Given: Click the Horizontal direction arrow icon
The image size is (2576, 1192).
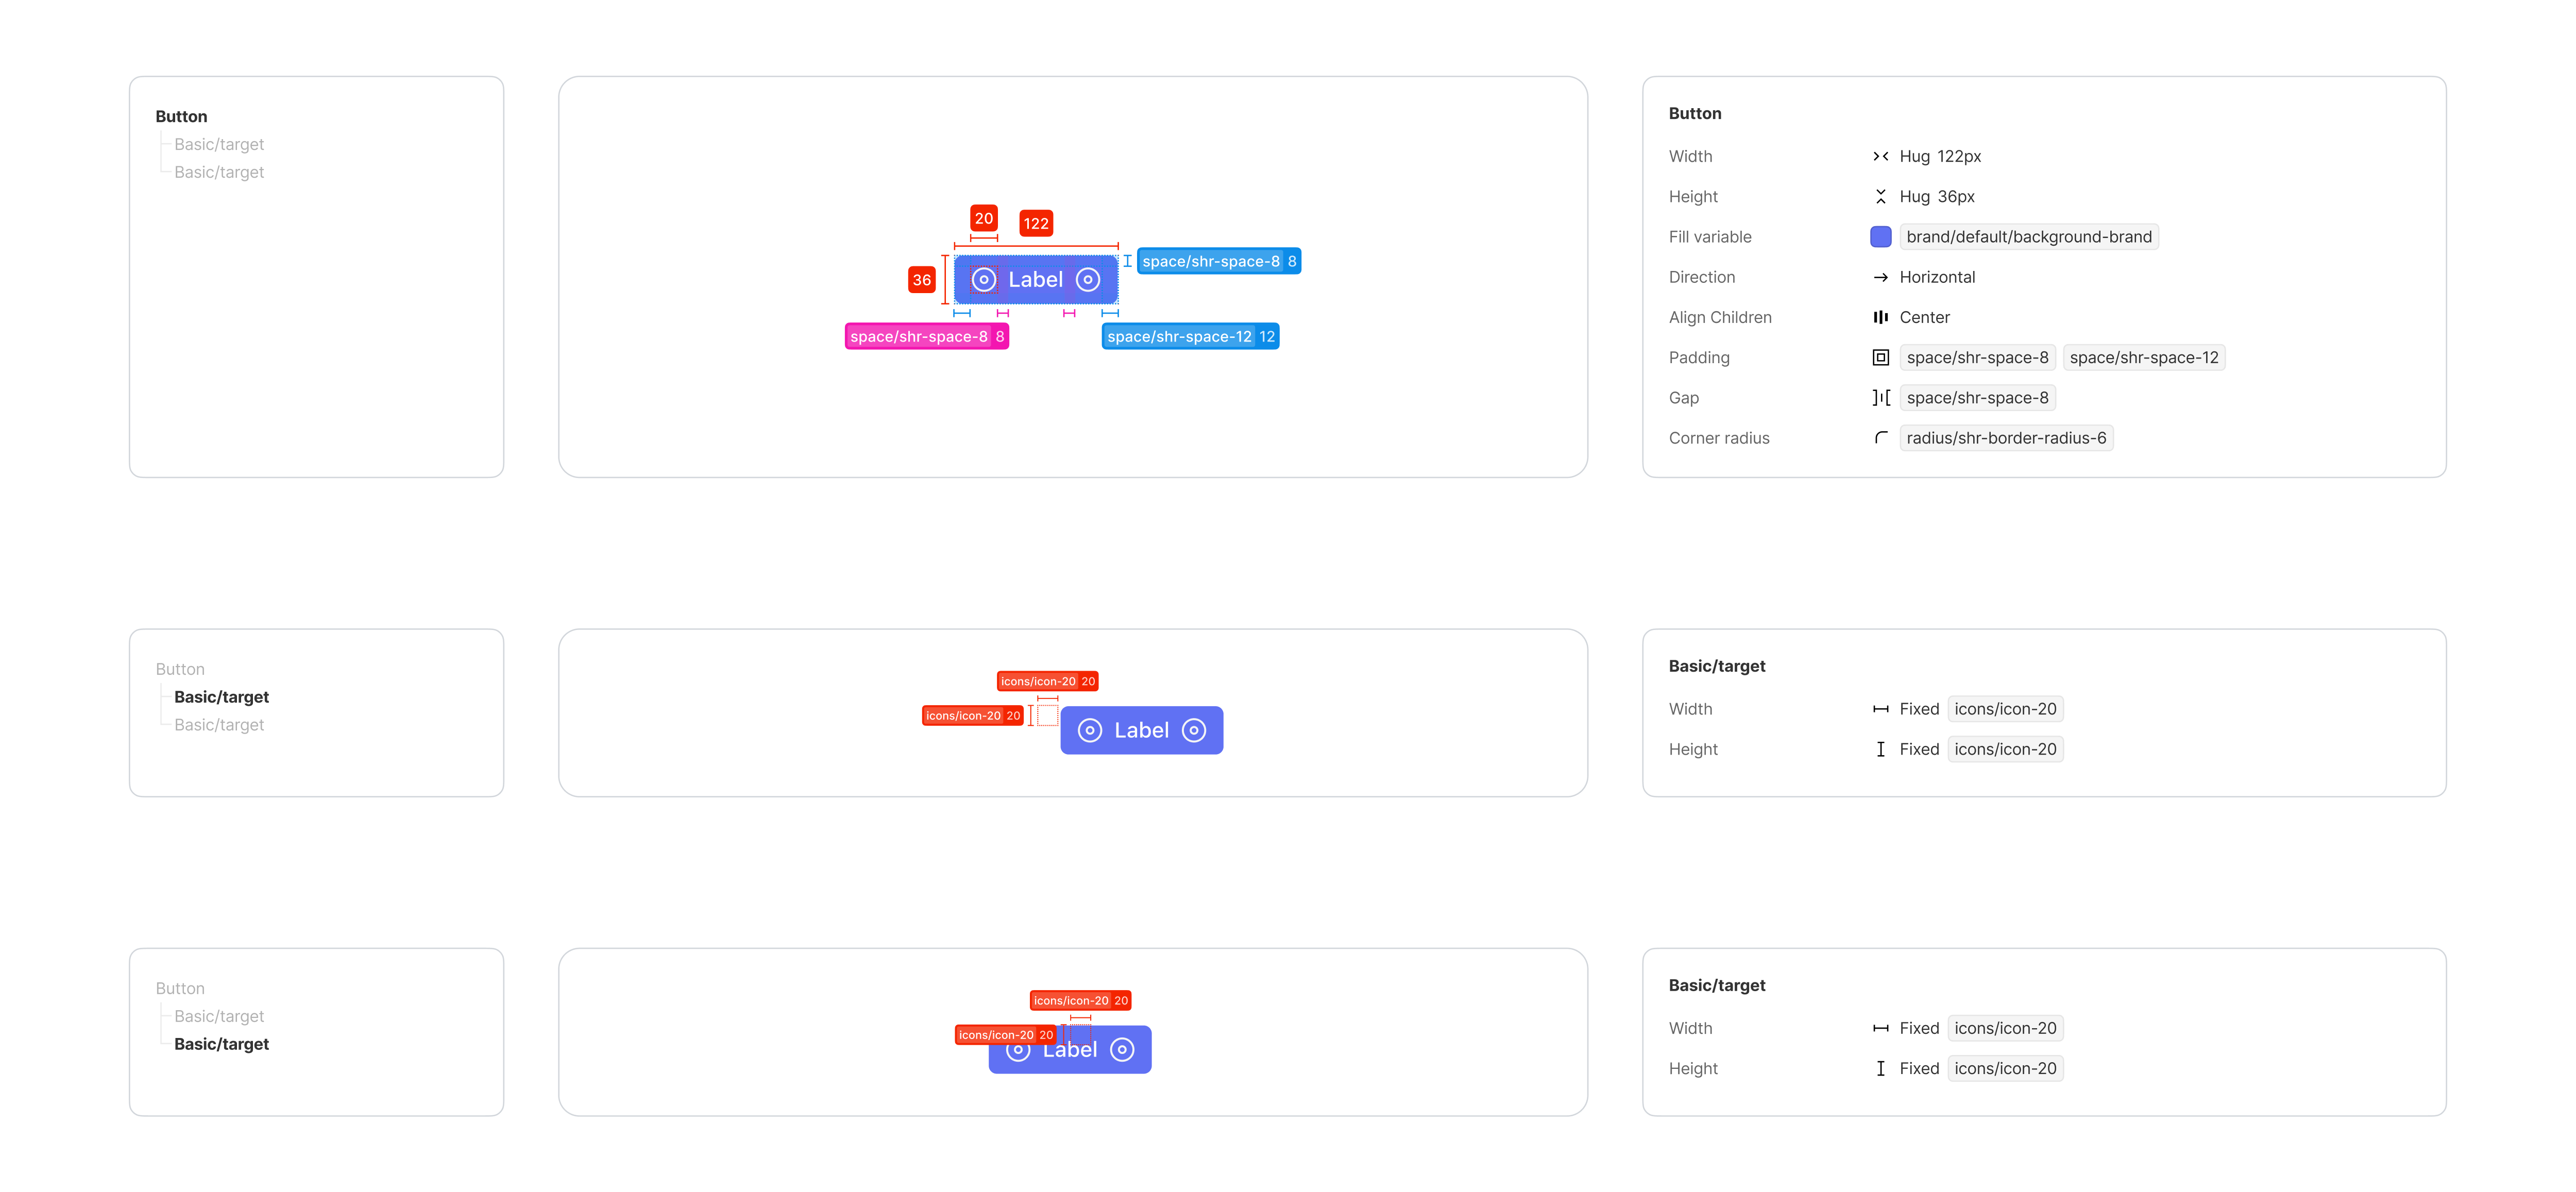Looking at the screenshot, I should coord(1880,277).
